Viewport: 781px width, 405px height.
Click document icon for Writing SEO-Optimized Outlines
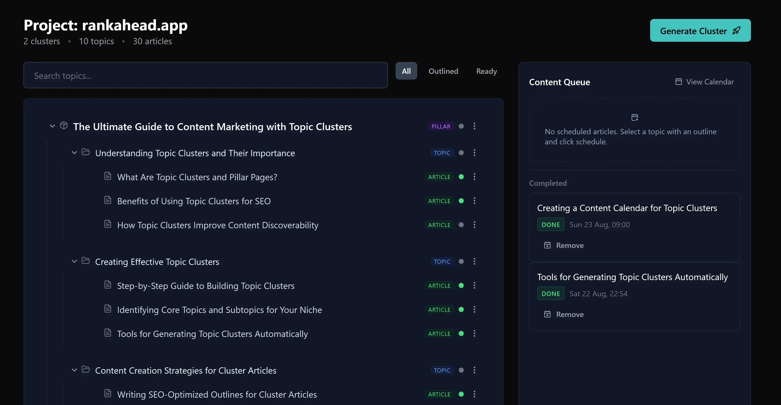(108, 393)
